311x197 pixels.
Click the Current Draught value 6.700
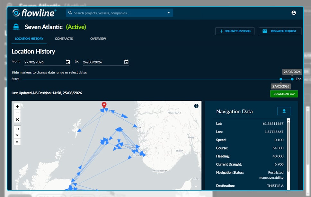point(279,164)
